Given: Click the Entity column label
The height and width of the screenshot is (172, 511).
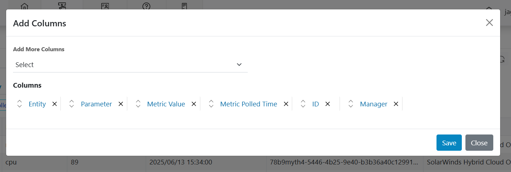Looking at the screenshot, I should (37, 104).
